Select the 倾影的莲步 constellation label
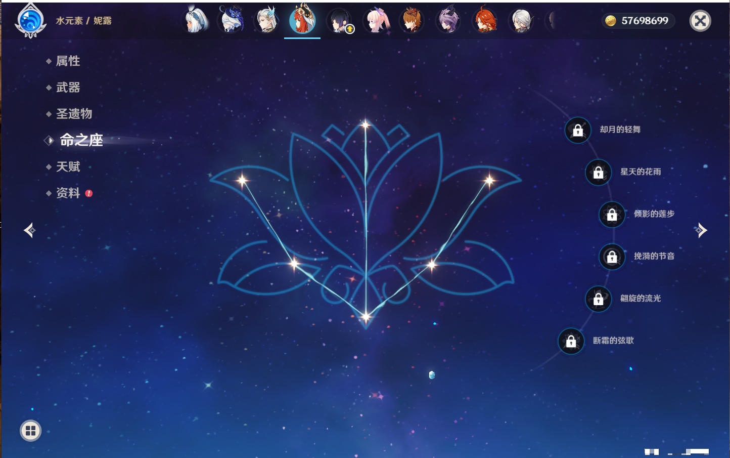 (x=654, y=214)
